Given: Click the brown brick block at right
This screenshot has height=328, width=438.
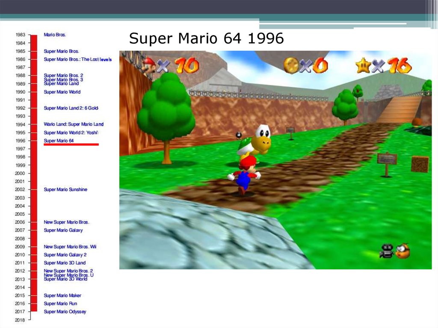Looking at the screenshot, I should (420, 164).
